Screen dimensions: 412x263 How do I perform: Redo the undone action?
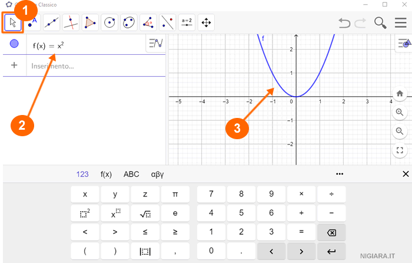pyautogui.click(x=360, y=23)
